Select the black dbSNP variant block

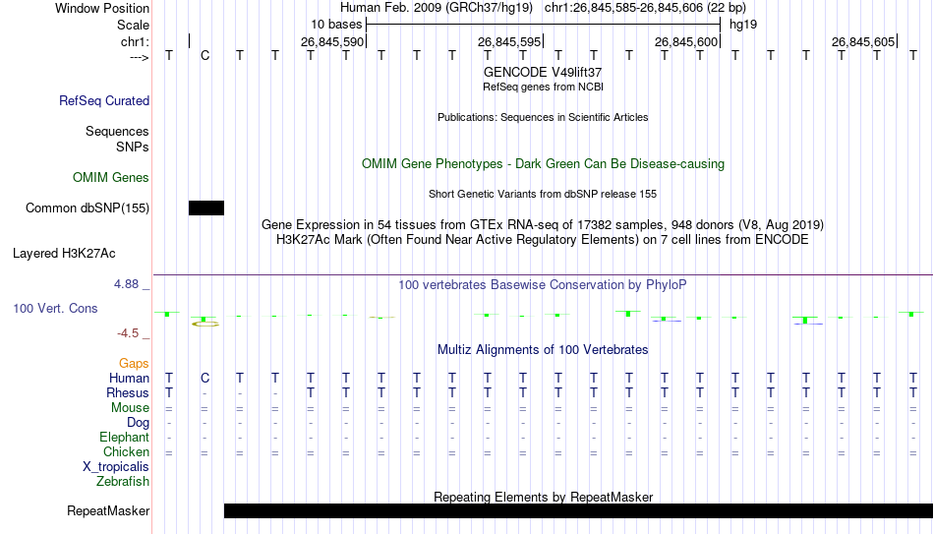[206, 208]
